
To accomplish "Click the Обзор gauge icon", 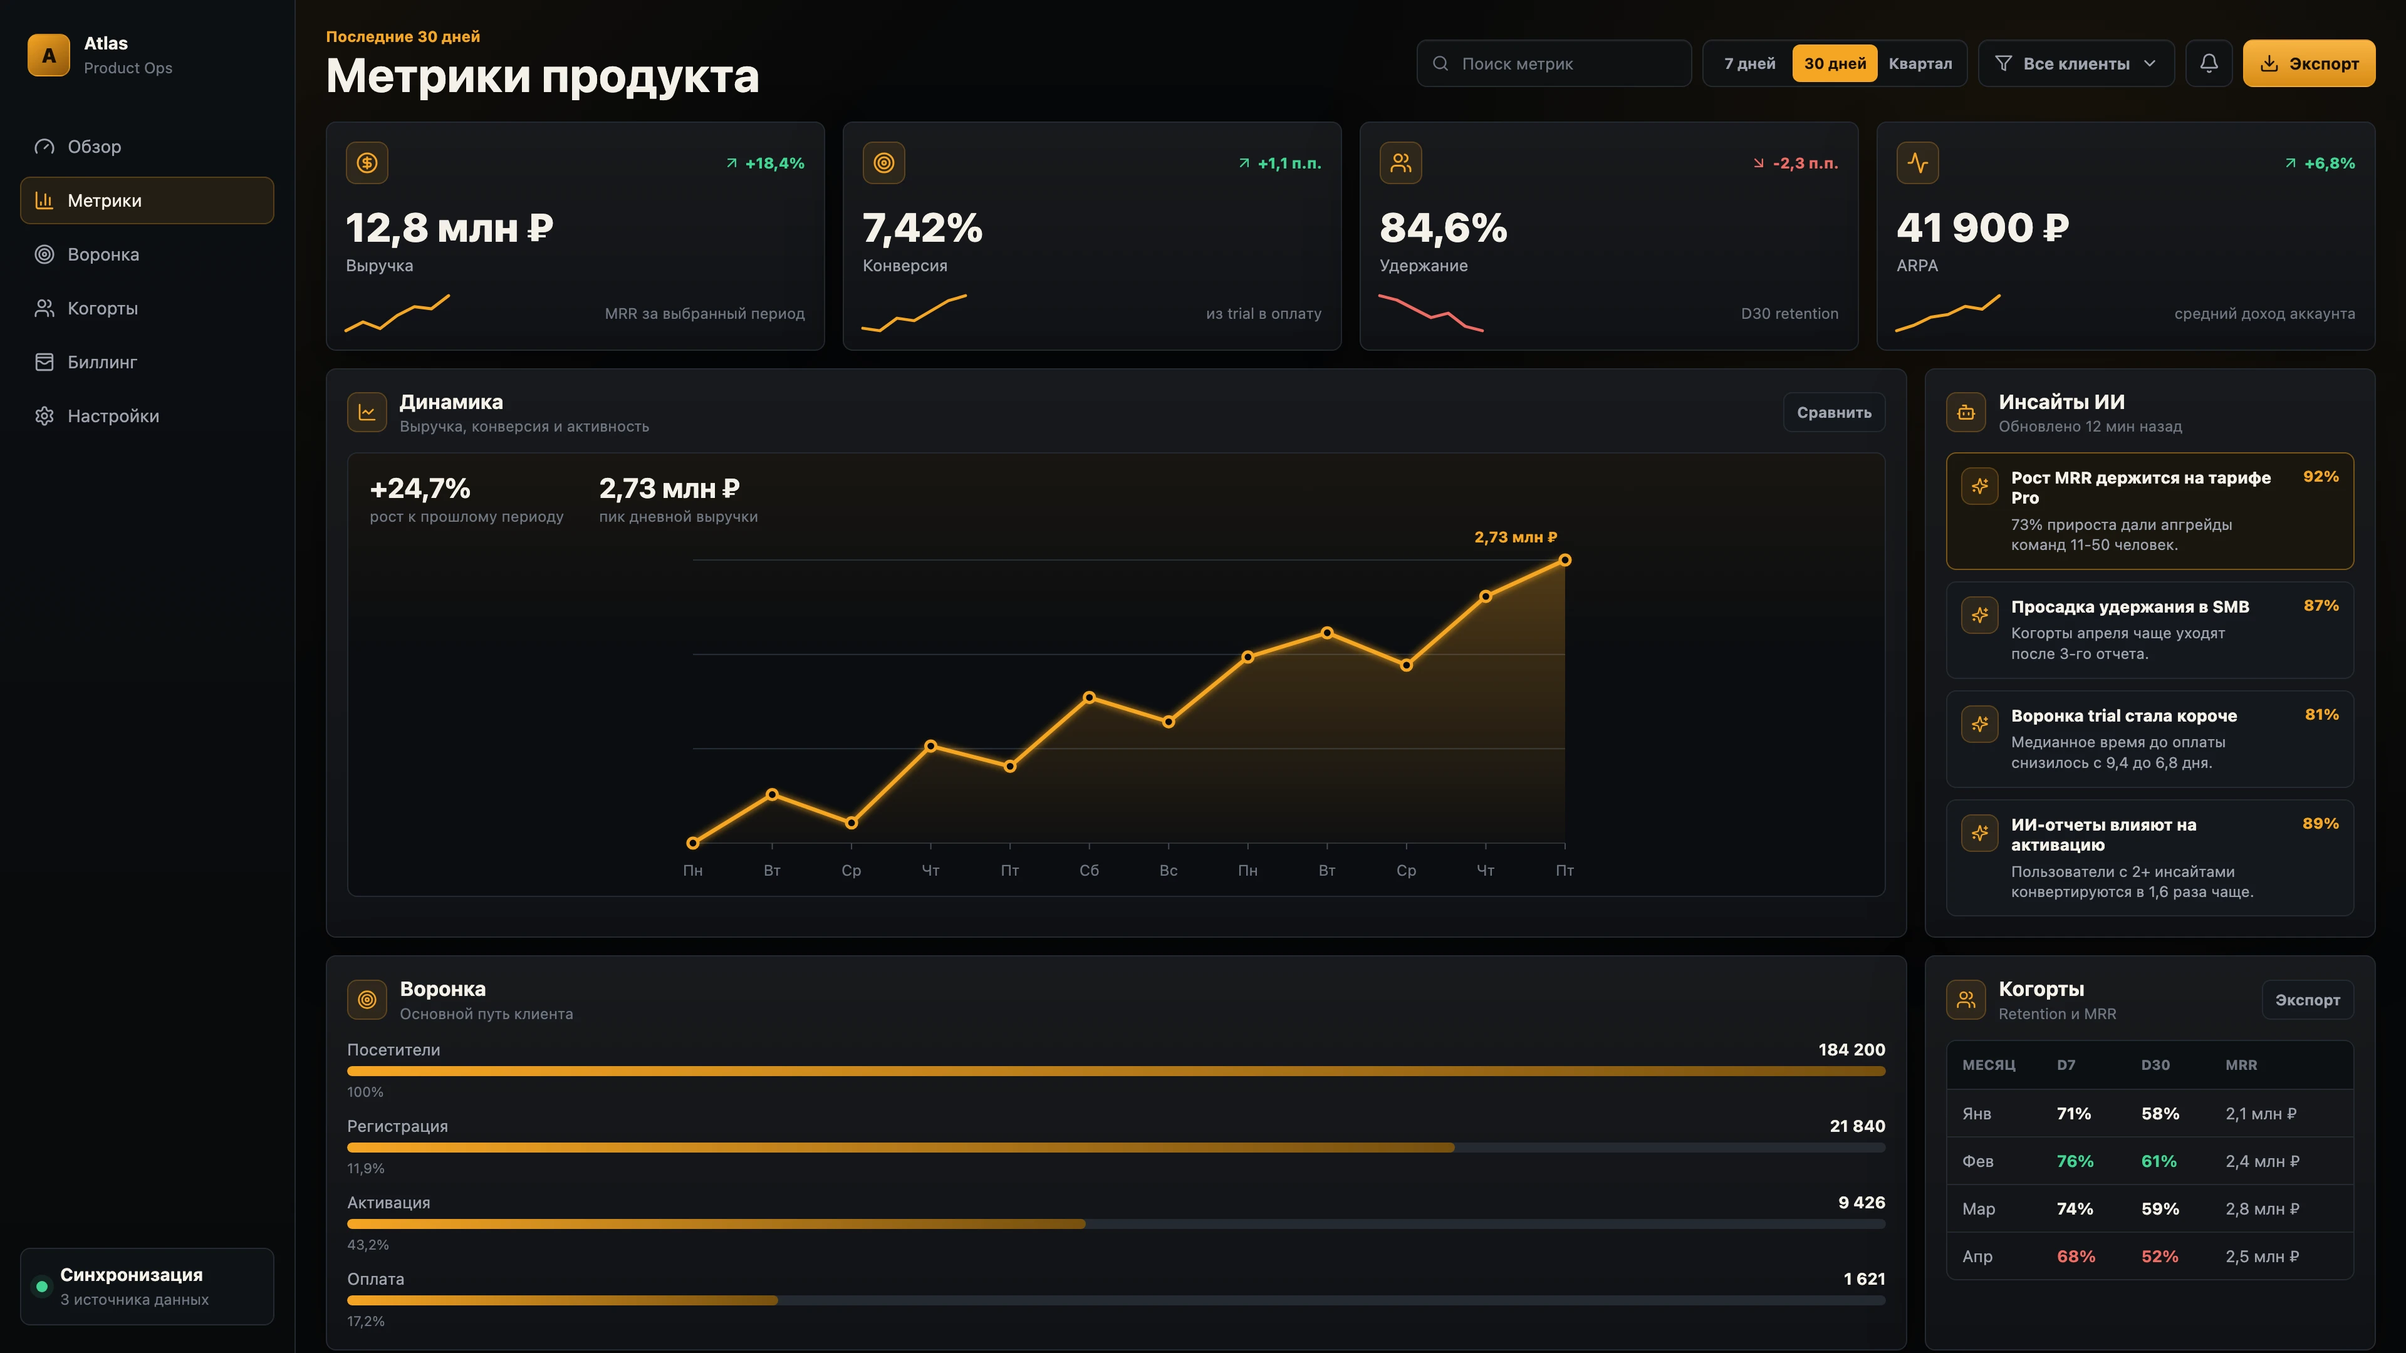I will click(x=44, y=147).
